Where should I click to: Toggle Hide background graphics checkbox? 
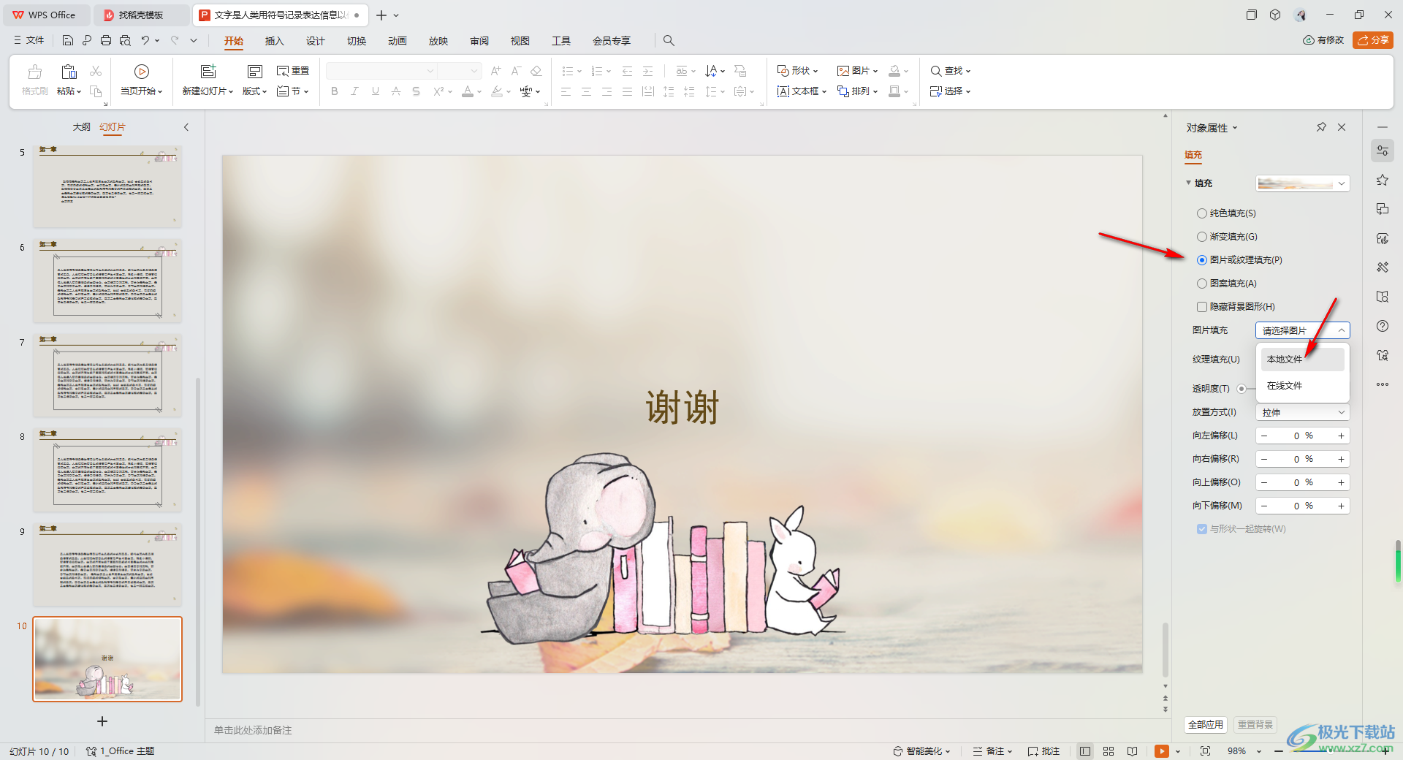coord(1201,307)
